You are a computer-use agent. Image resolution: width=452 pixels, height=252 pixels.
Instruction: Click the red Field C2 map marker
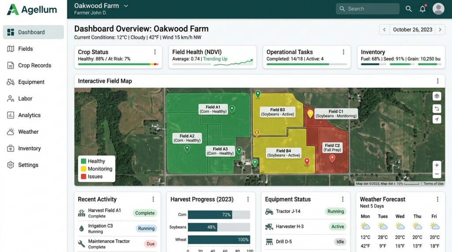point(332,158)
